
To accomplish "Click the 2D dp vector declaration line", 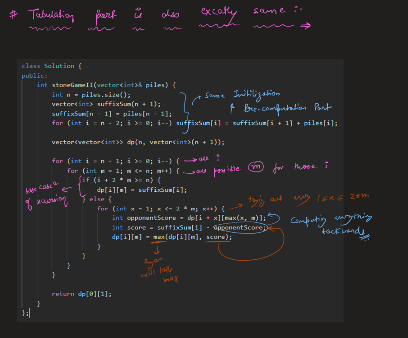I will coord(138,142).
